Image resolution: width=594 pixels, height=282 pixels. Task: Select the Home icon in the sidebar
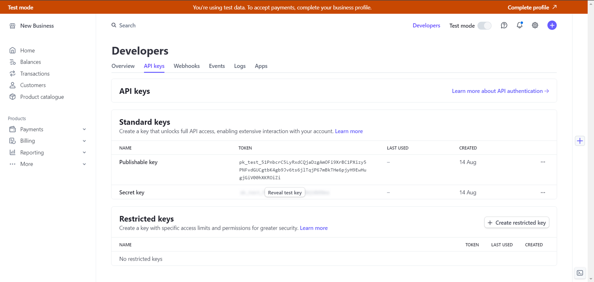click(12, 50)
